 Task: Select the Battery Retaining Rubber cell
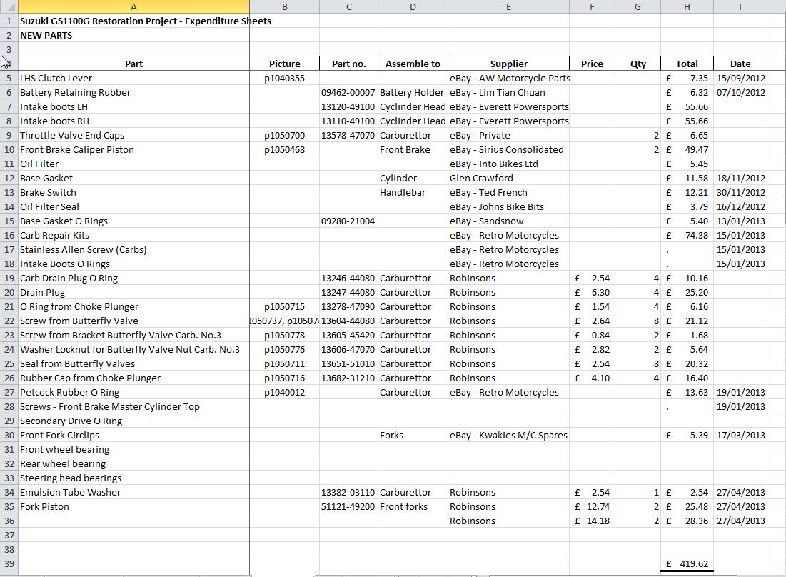[133, 92]
